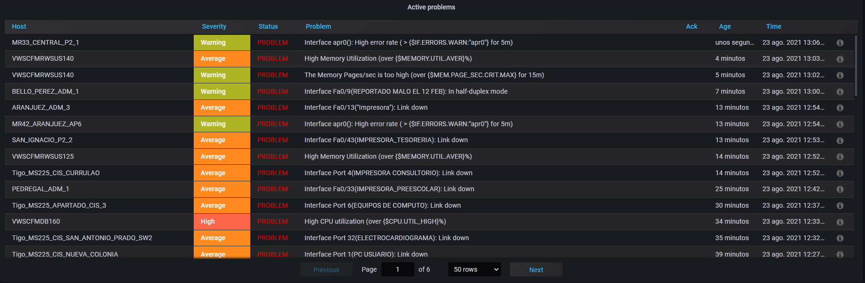Click the Active problems panel title
Viewport: 865px width, 283px height.
point(431,7)
